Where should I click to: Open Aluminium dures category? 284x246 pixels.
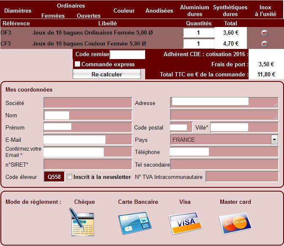[195, 11]
